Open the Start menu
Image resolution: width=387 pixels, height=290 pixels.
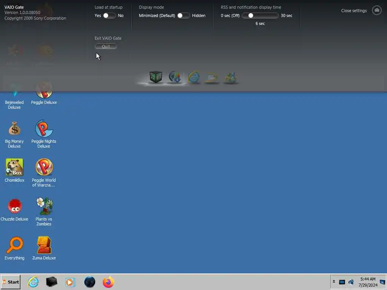(11, 282)
